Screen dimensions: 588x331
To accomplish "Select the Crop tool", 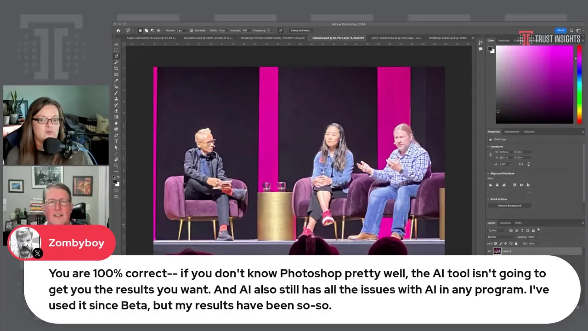I will (x=116, y=68).
